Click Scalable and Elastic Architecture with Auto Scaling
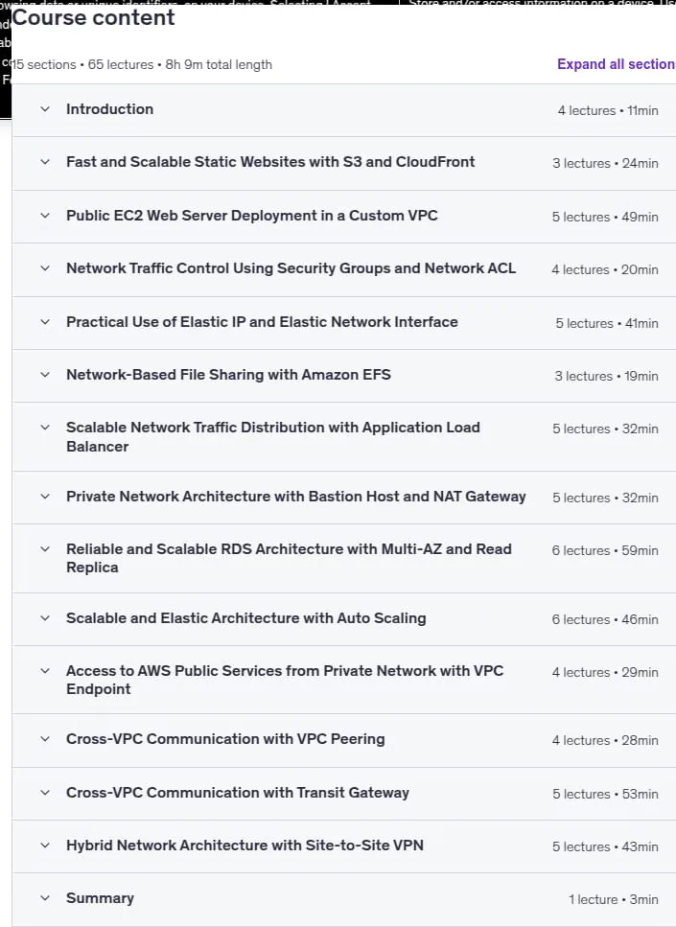This screenshot has height=927, width=676. coord(246,618)
